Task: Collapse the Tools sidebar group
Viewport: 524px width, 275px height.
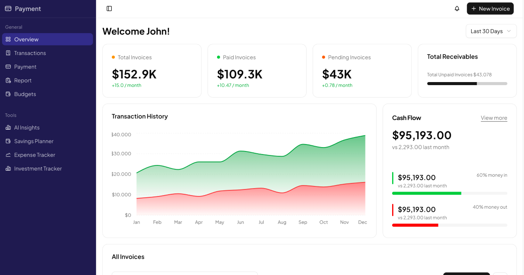Action: click(x=10, y=115)
